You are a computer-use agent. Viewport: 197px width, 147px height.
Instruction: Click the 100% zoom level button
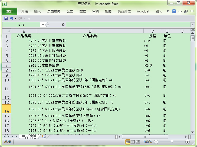click(x=147, y=142)
